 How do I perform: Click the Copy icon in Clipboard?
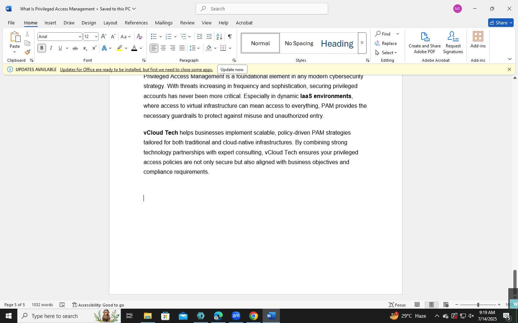[x=27, y=43]
